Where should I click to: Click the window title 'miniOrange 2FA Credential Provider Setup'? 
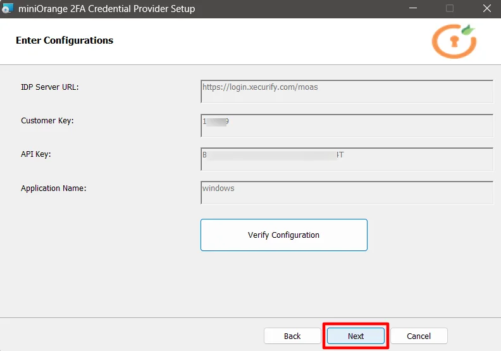(x=107, y=9)
